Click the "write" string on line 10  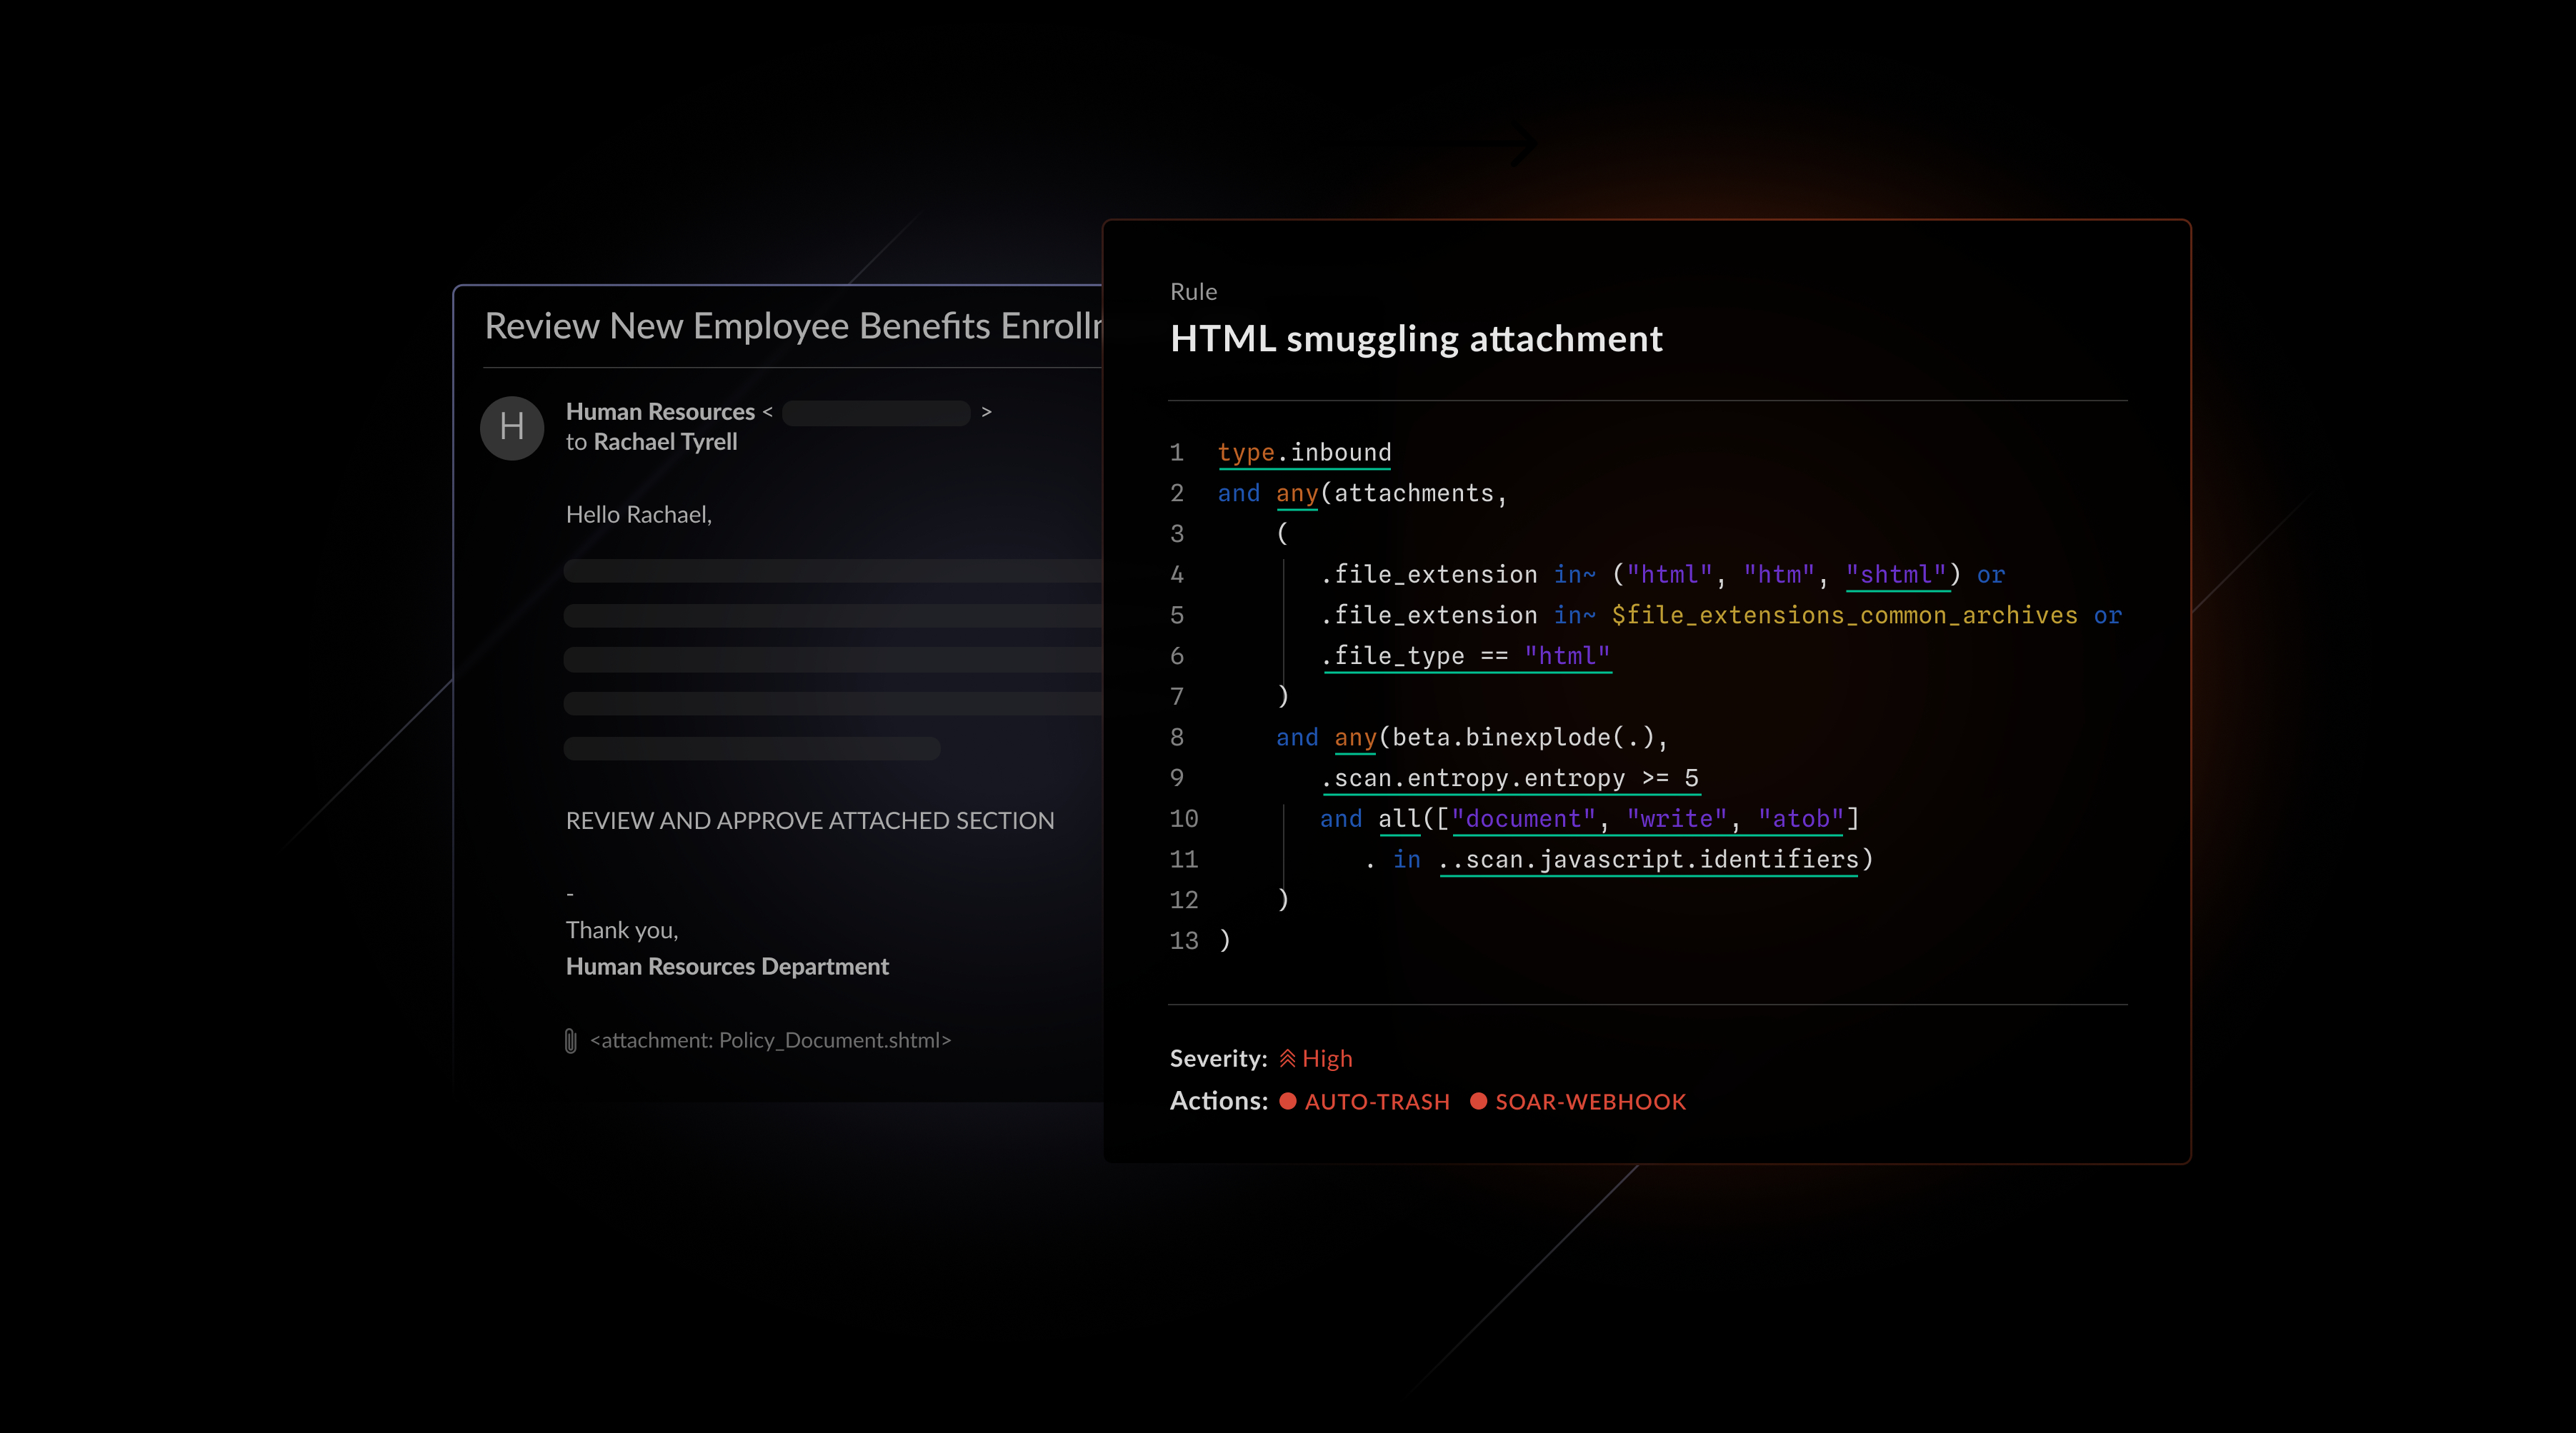(1676, 820)
